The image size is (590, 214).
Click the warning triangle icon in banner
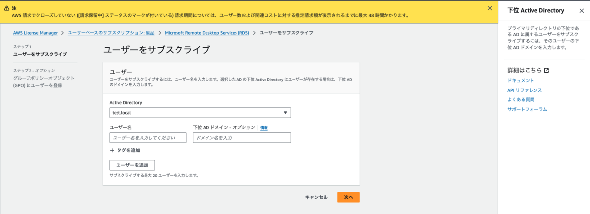point(6,8)
